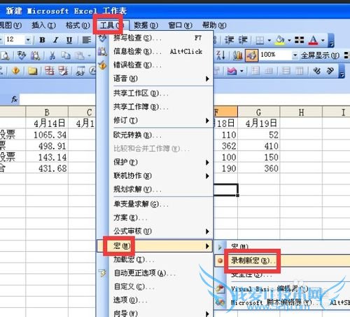Click the chart wizard icon
This screenshot has width=350, height=317.
pos(238,55)
